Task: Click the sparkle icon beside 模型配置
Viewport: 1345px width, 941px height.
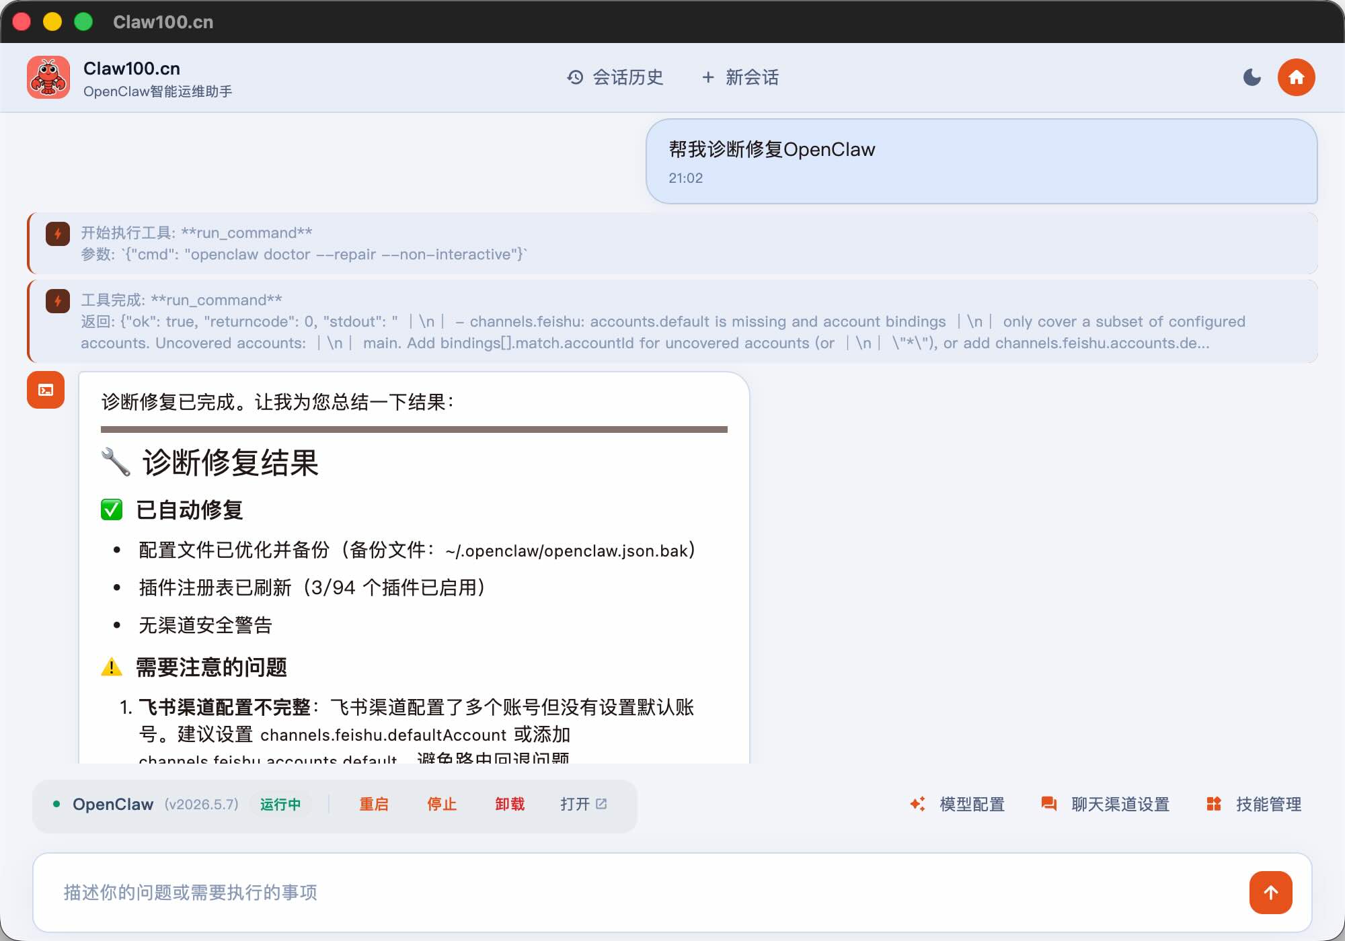Action: 917,804
